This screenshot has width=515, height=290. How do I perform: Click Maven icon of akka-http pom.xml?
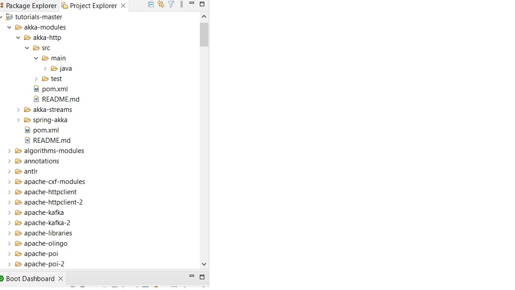pyautogui.click(x=37, y=89)
